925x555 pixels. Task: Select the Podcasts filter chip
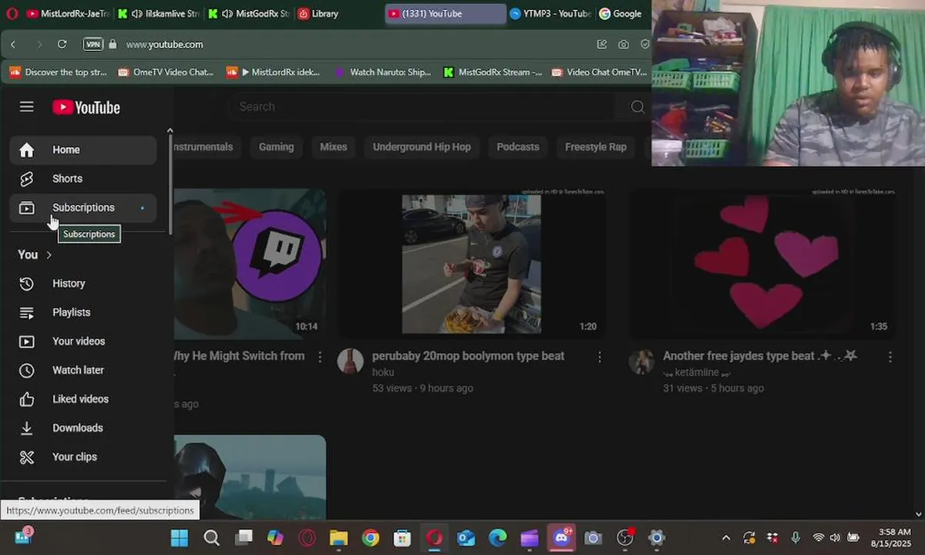pos(518,146)
